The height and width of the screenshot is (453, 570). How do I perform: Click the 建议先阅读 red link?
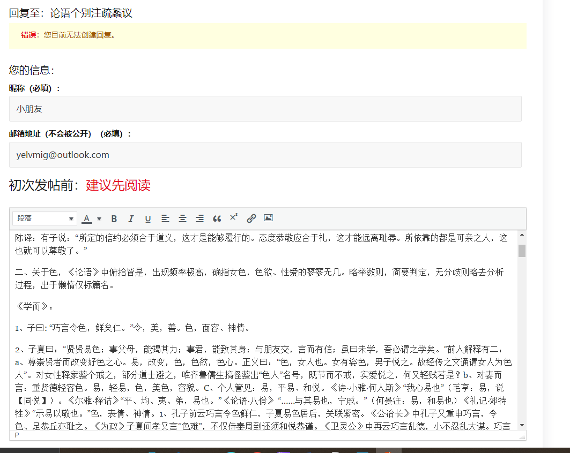118,186
